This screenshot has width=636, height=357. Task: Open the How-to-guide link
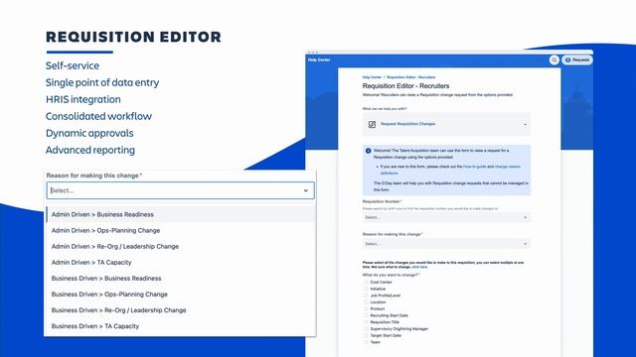(475, 167)
